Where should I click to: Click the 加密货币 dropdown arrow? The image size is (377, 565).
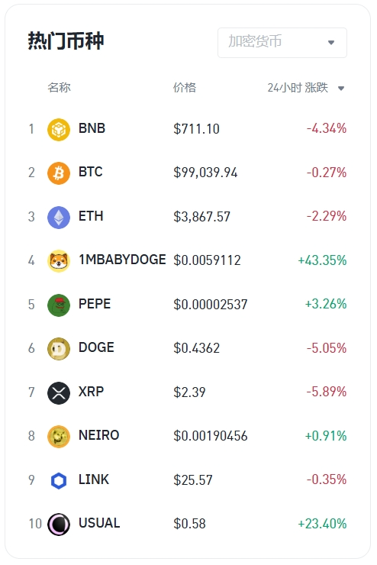pyautogui.click(x=331, y=43)
